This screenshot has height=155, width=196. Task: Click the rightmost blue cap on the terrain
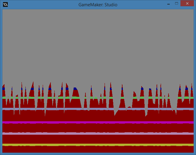pyautogui.click(x=192, y=89)
